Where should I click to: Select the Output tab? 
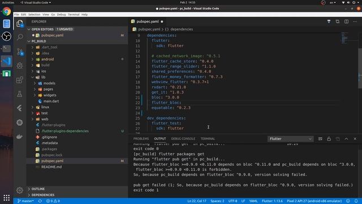tap(160, 139)
